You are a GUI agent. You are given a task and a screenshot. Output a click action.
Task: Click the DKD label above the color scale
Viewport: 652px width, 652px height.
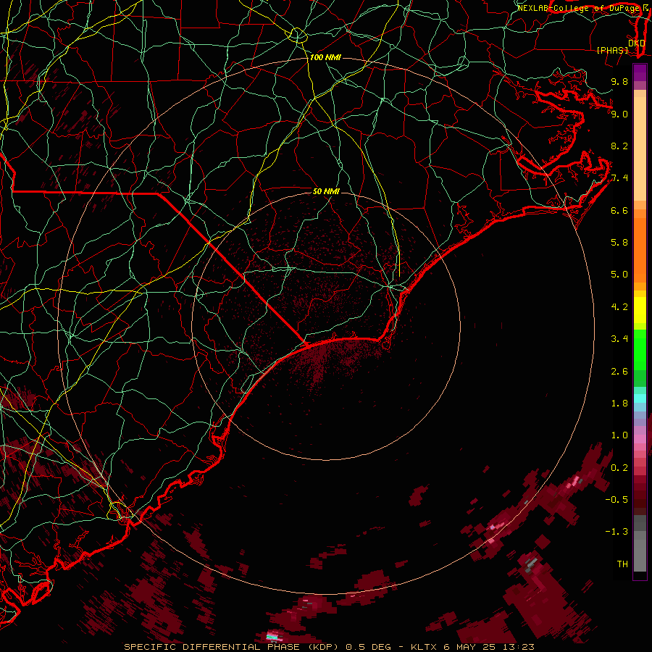point(637,43)
